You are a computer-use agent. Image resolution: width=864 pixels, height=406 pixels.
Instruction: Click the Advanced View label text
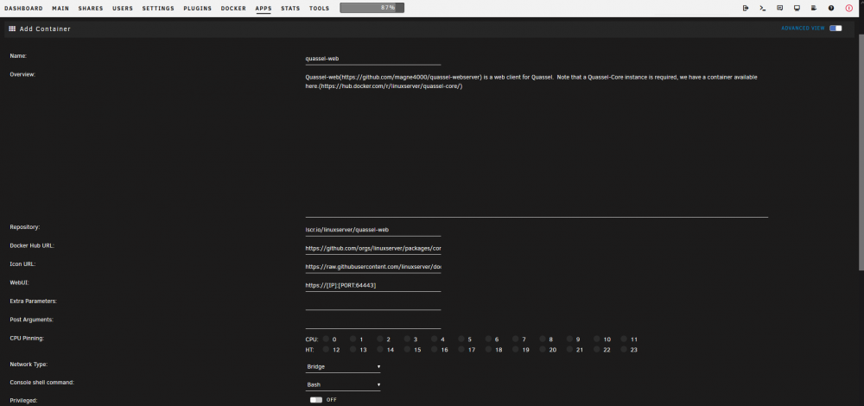point(803,29)
